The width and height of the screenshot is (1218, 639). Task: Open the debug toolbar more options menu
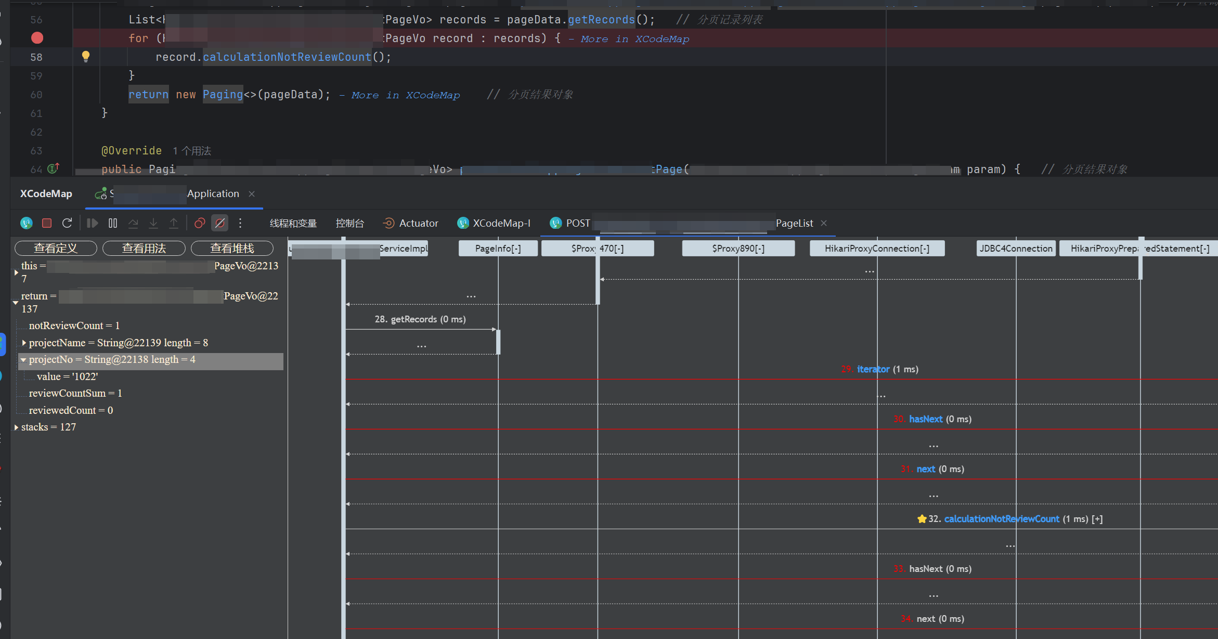pyautogui.click(x=240, y=223)
